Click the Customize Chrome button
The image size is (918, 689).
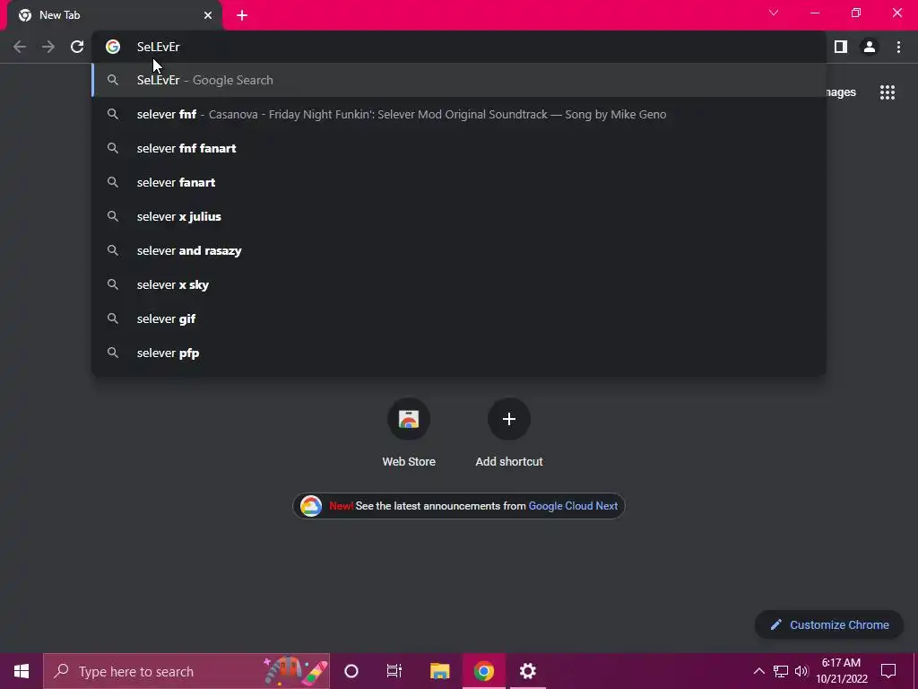[829, 624]
